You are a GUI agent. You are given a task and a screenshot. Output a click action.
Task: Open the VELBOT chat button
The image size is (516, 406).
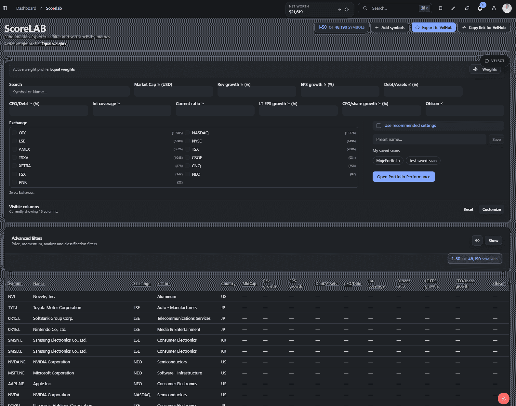pos(495,61)
